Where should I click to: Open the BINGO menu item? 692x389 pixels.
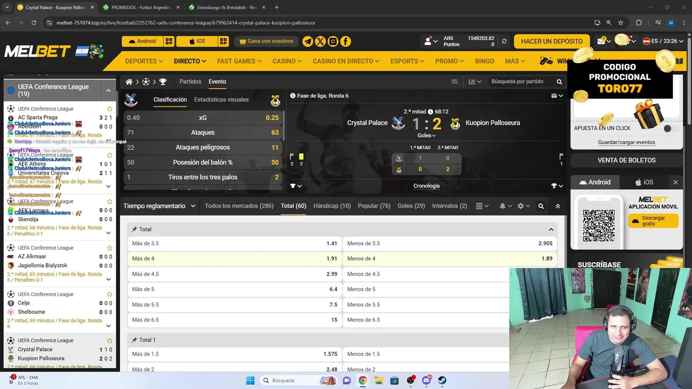coord(484,61)
